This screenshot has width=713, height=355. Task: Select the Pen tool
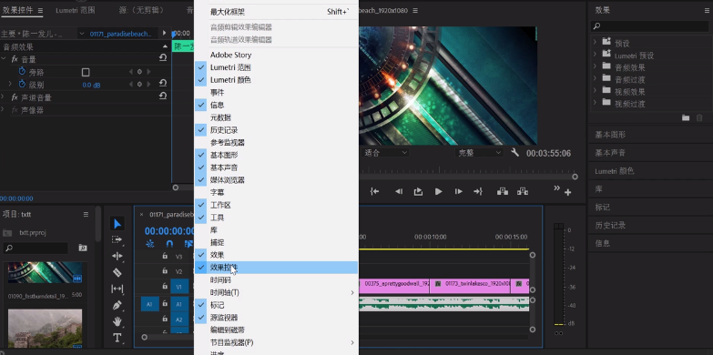[117, 305]
